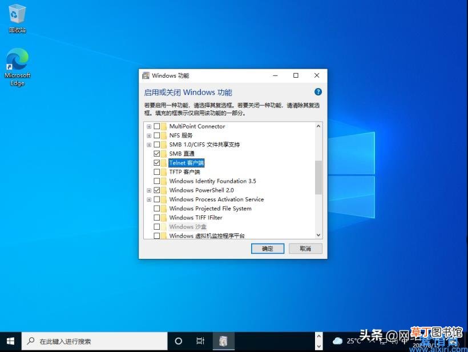The image size is (468, 352).
Task: Click the Telnet 客户端 folder icon
Action: tap(164, 163)
